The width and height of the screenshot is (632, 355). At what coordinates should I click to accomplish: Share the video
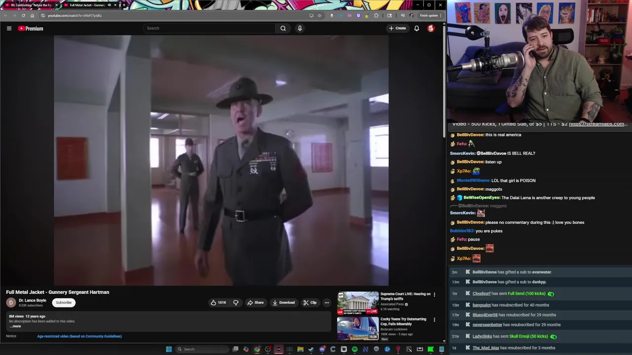tap(255, 303)
